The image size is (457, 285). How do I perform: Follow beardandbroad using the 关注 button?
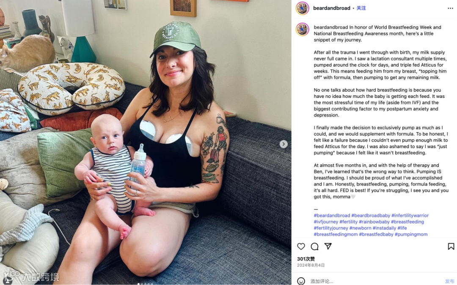tap(361, 8)
